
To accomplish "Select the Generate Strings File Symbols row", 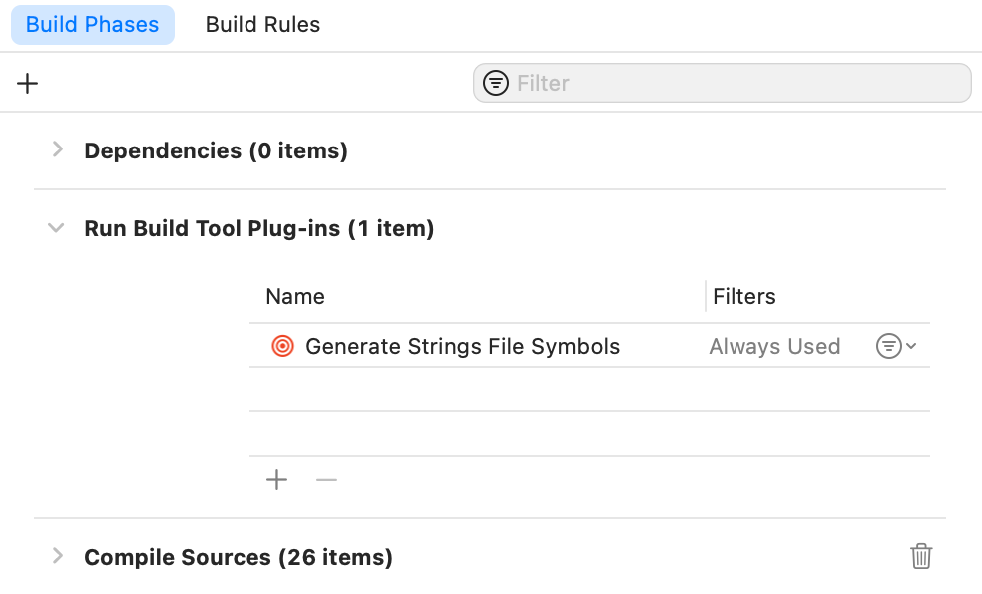I will click(x=462, y=346).
